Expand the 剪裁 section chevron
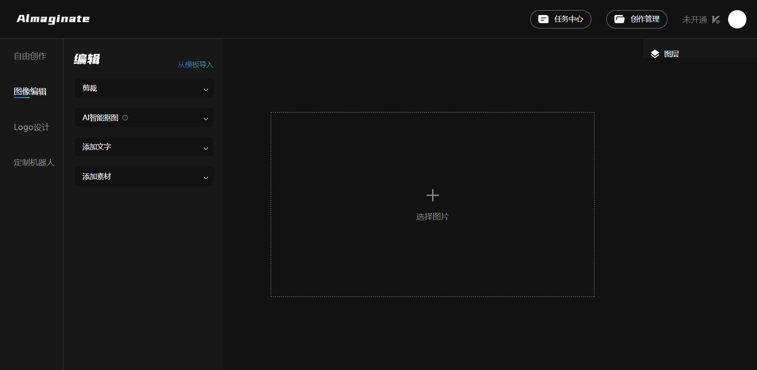The width and height of the screenshot is (757, 370). coord(206,89)
